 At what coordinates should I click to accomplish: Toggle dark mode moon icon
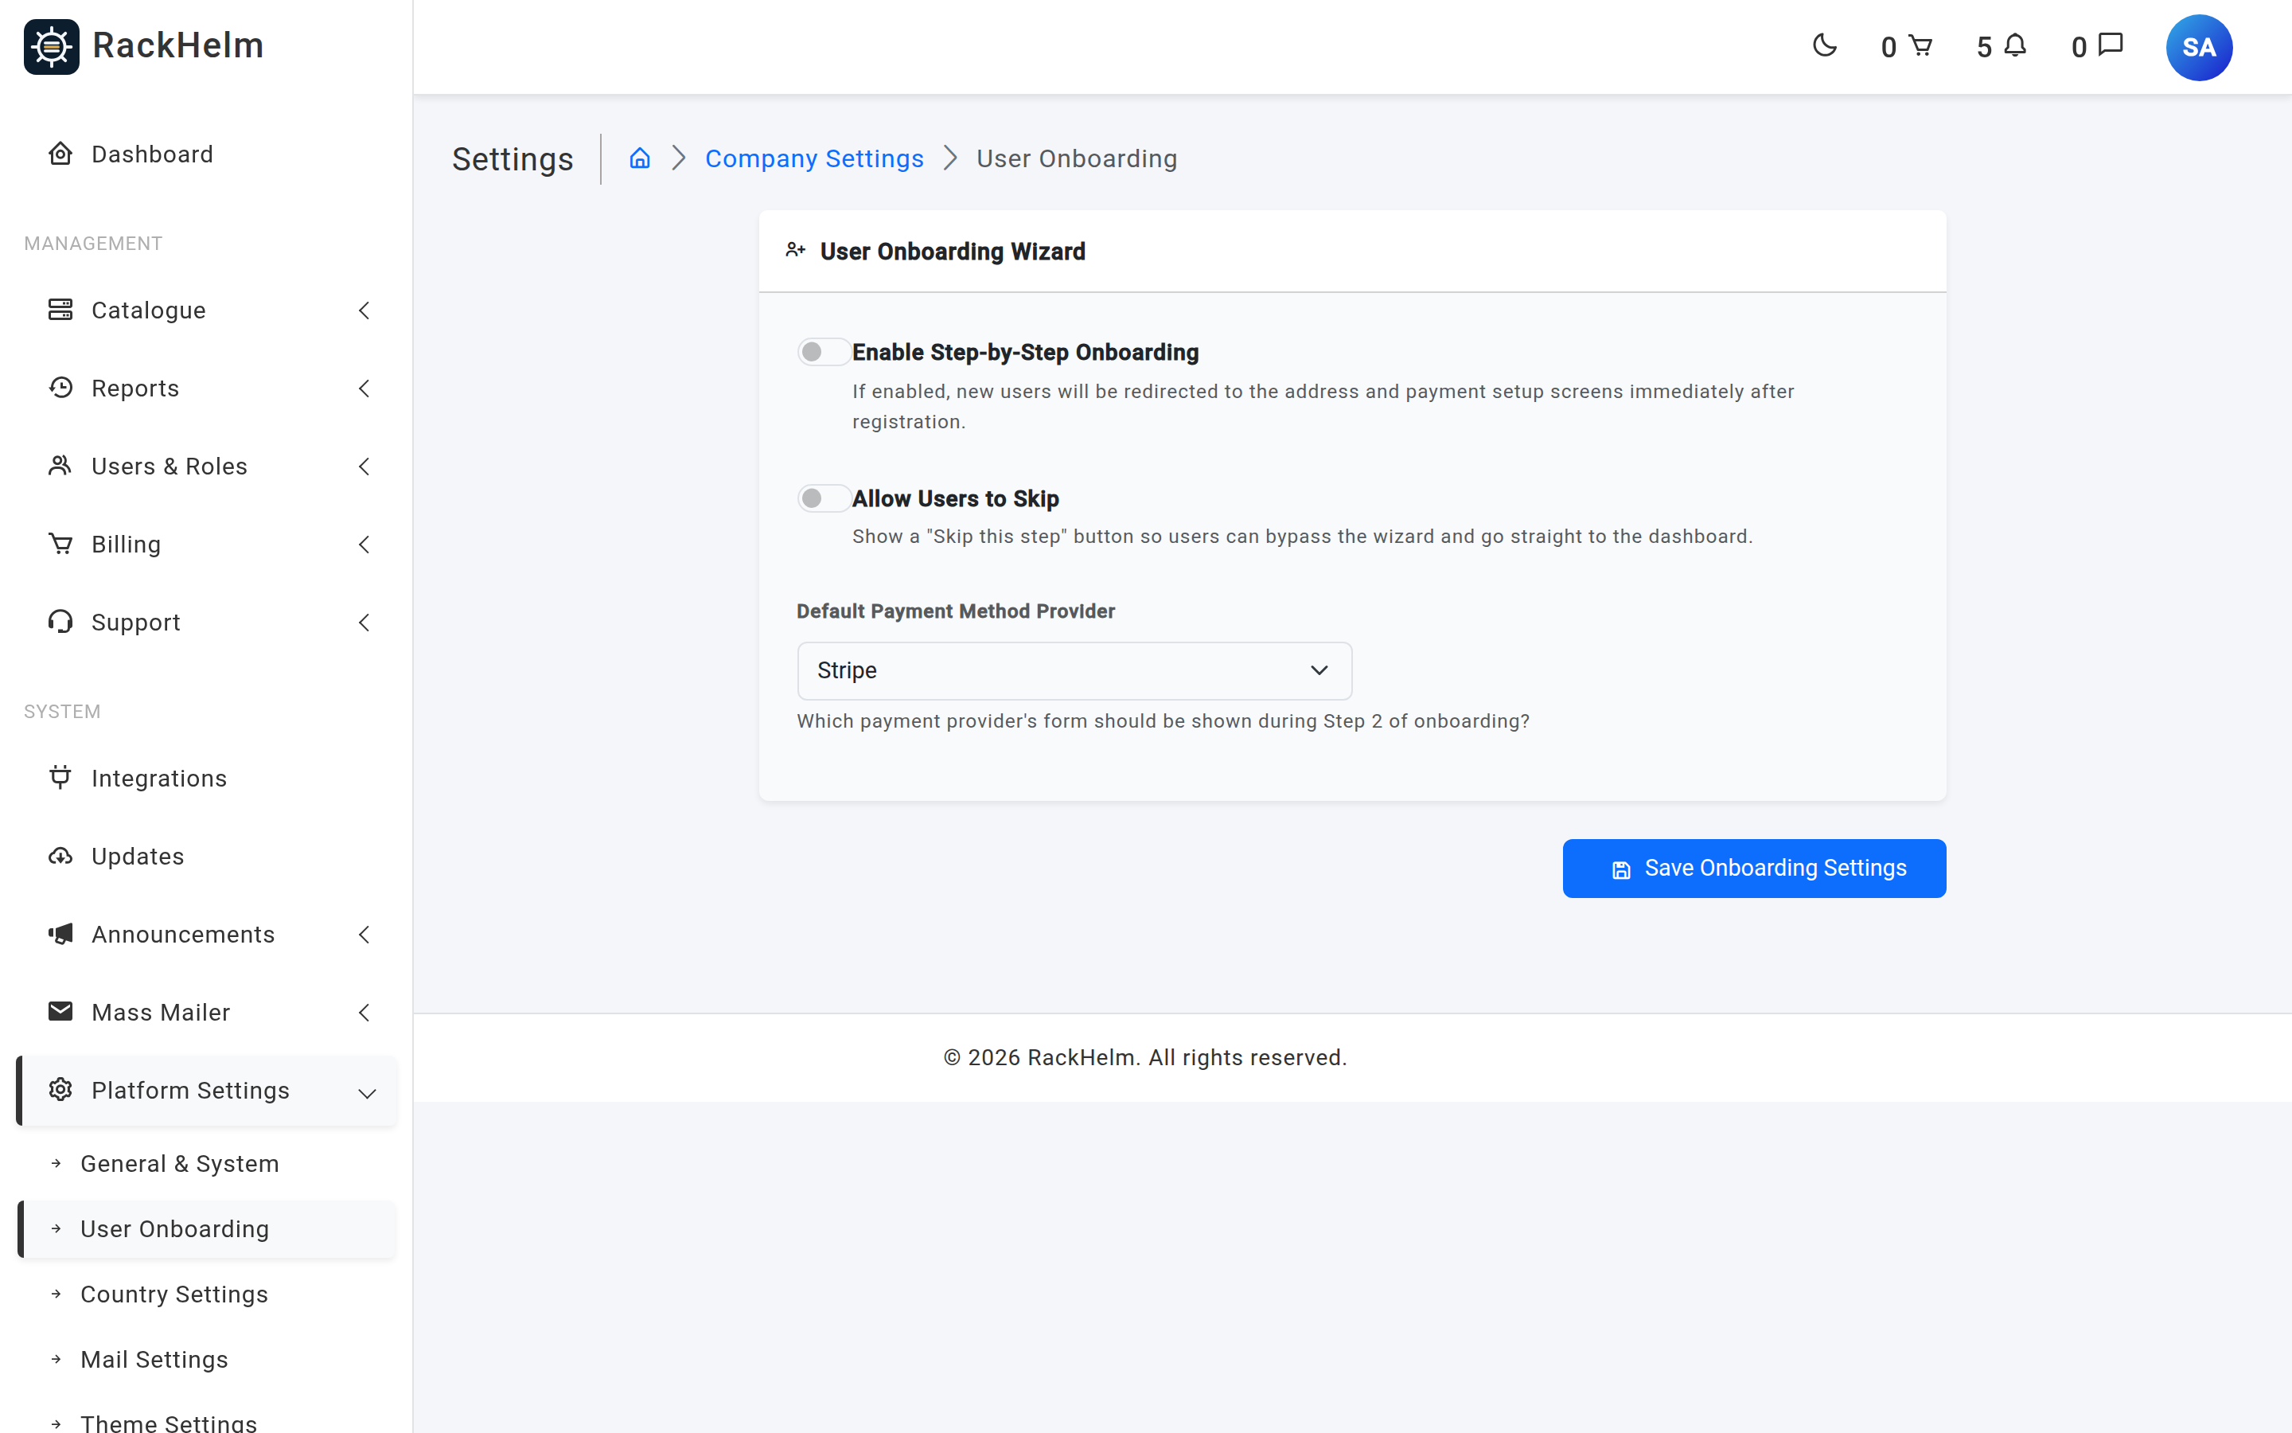(1824, 45)
